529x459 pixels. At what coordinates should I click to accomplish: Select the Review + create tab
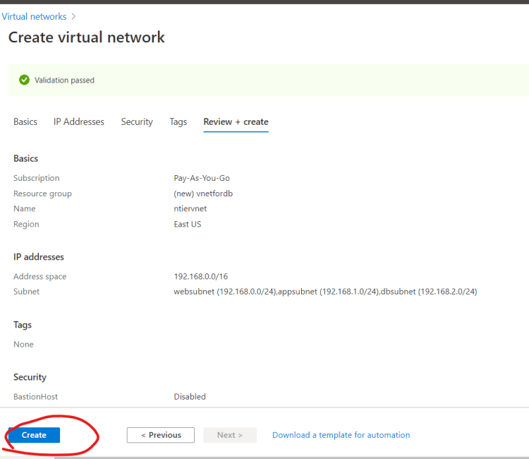pyautogui.click(x=236, y=121)
